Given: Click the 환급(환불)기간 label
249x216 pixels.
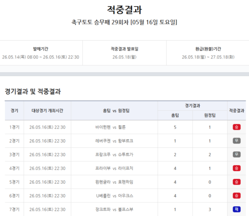Looking at the screenshot, I should tap(208, 49).
